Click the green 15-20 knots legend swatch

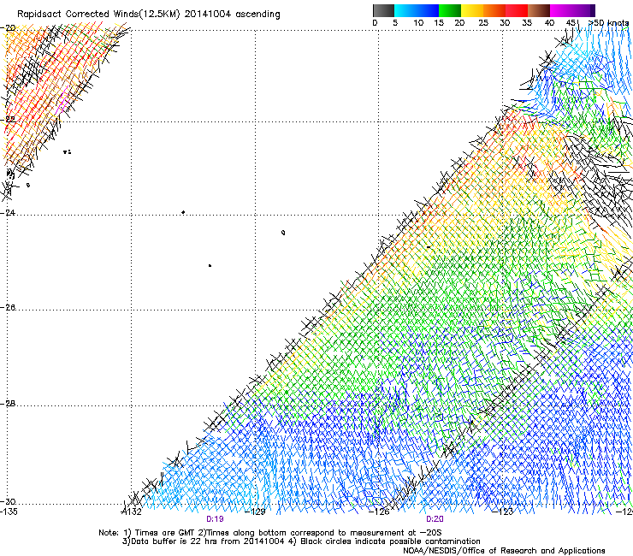(450, 10)
